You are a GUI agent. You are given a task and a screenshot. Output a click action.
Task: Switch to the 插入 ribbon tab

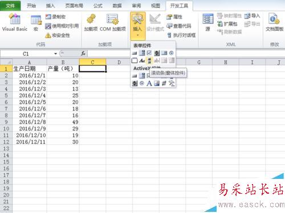click(x=50, y=6)
